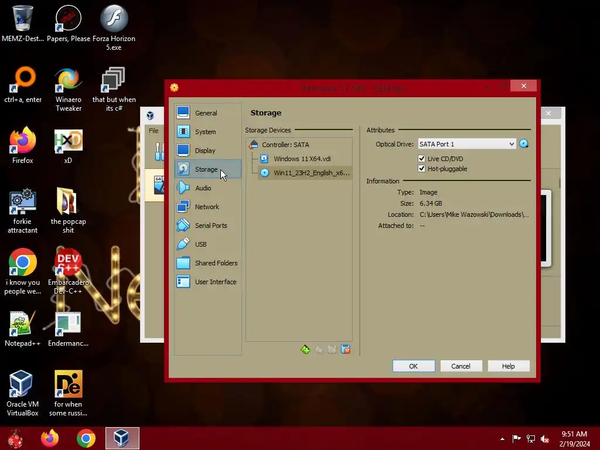Image resolution: width=600 pixels, height=450 pixels.
Task: Open Papers, Please desktop shortcut
Action: click(69, 23)
